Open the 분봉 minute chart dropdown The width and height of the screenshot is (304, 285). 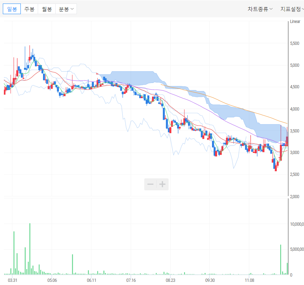click(x=66, y=9)
